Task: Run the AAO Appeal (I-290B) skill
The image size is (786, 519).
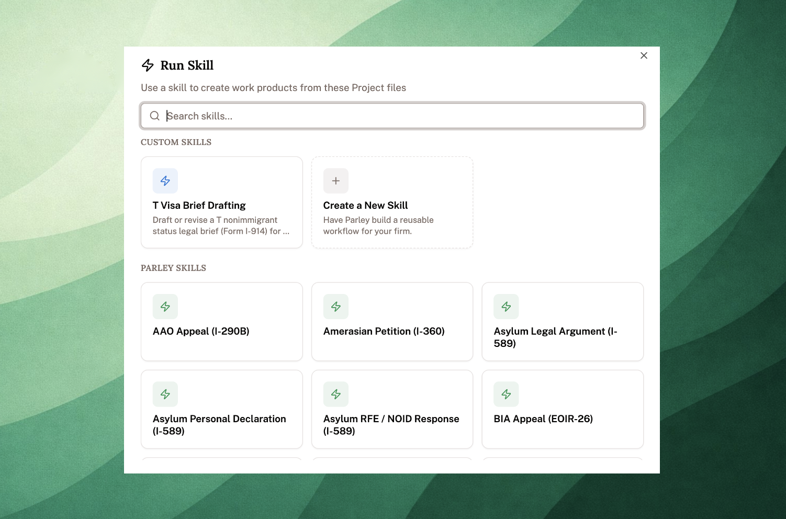Action: (x=222, y=322)
